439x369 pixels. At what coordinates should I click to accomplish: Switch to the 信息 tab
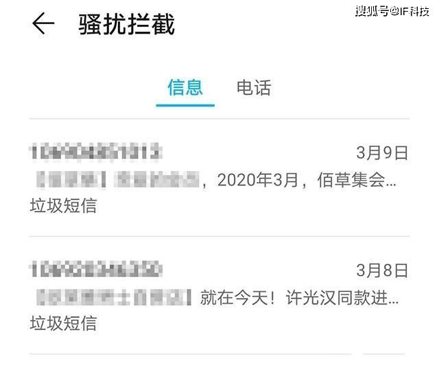point(185,88)
